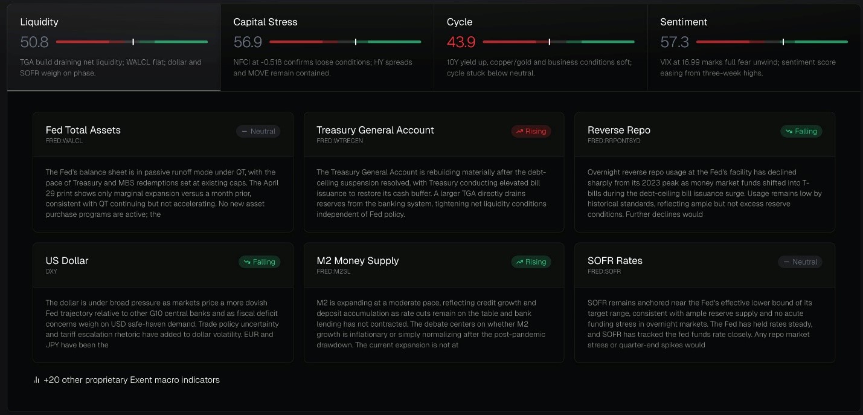
Task: Click the Rising trend icon on M2 Money Supply
Action: click(x=519, y=262)
